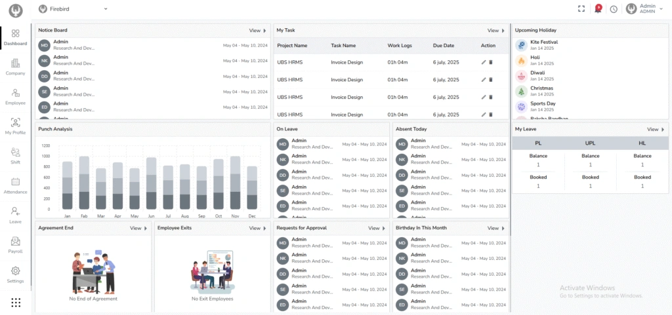Click the clock icon in header
This screenshot has height=315, width=672.
coord(614,9)
